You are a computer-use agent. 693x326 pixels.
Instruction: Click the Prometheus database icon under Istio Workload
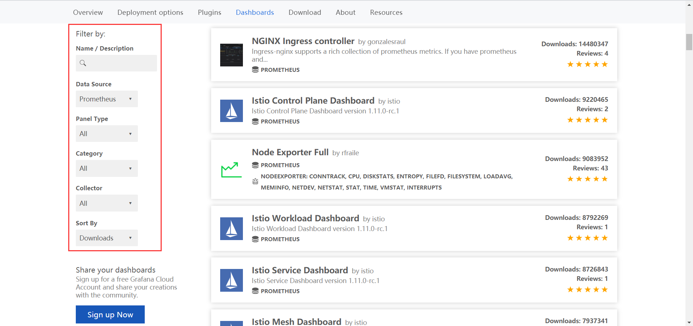click(255, 239)
